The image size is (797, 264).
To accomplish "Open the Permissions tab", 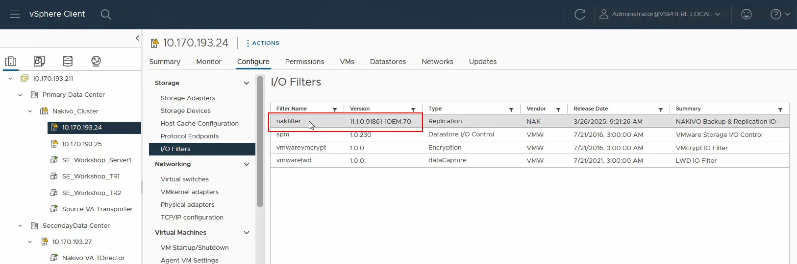I will [304, 62].
